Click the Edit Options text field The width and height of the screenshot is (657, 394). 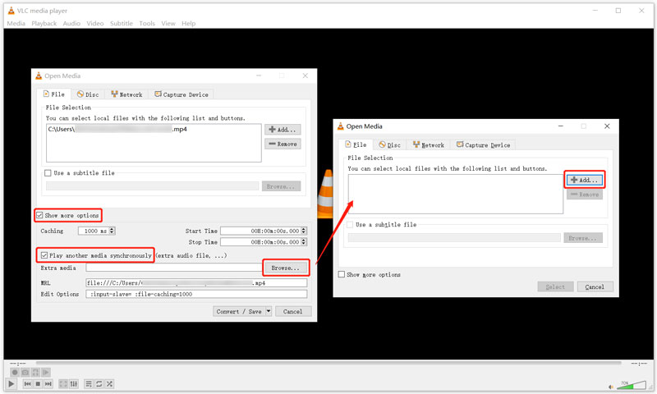(x=196, y=294)
